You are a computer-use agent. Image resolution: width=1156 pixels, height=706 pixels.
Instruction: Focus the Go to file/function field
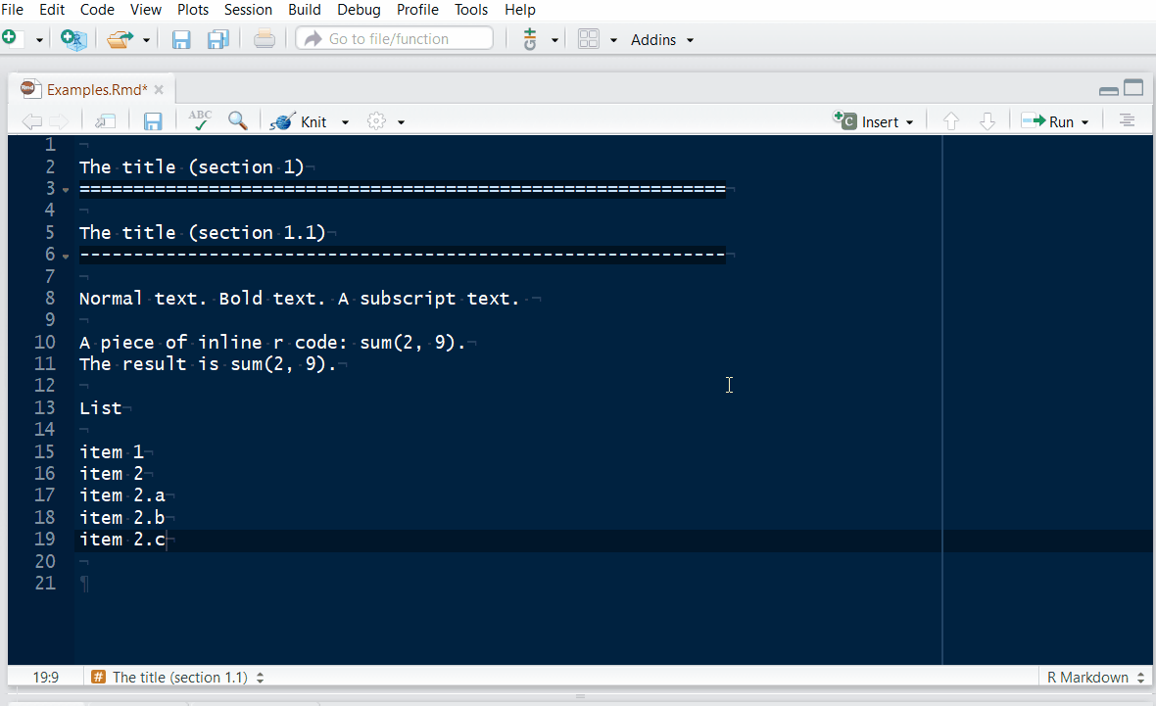click(395, 38)
